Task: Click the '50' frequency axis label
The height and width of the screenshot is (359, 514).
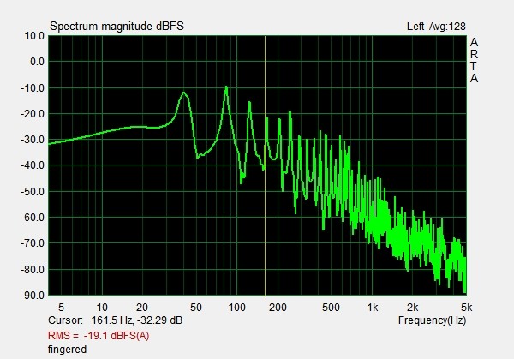Action: click(195, 308)
